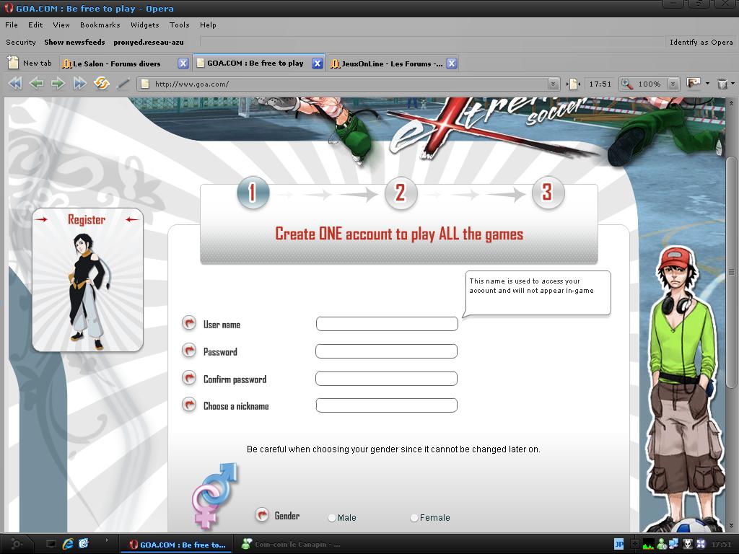Open the File menu
The width and height of the screenshot is (739, 554).
point(12,25)
